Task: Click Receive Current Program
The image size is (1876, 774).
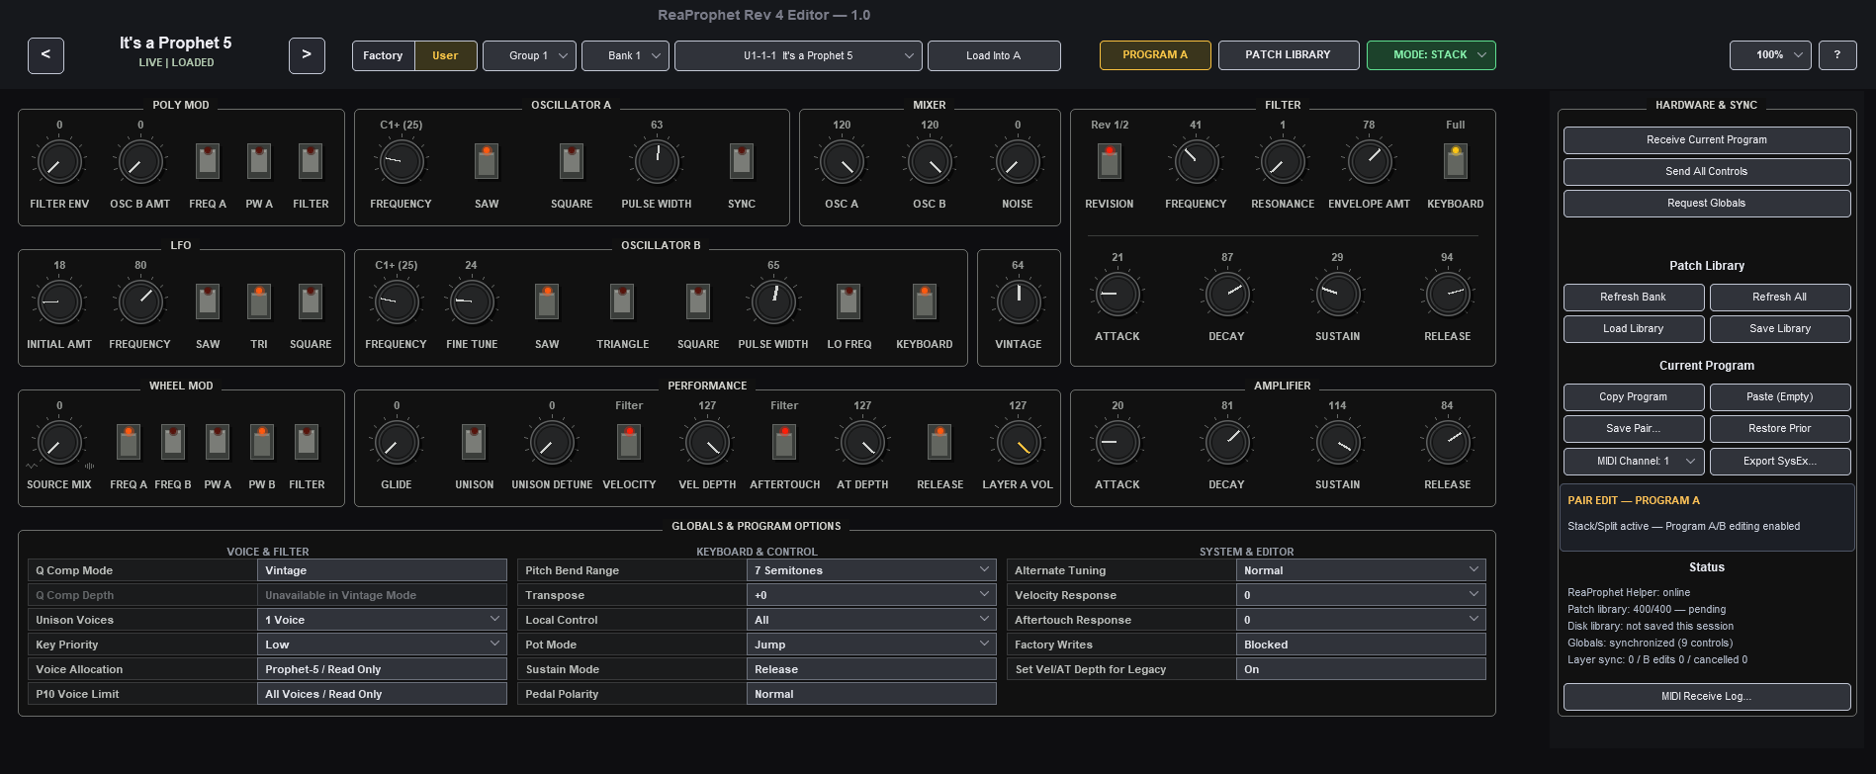Action: (x=1707, y=140)
